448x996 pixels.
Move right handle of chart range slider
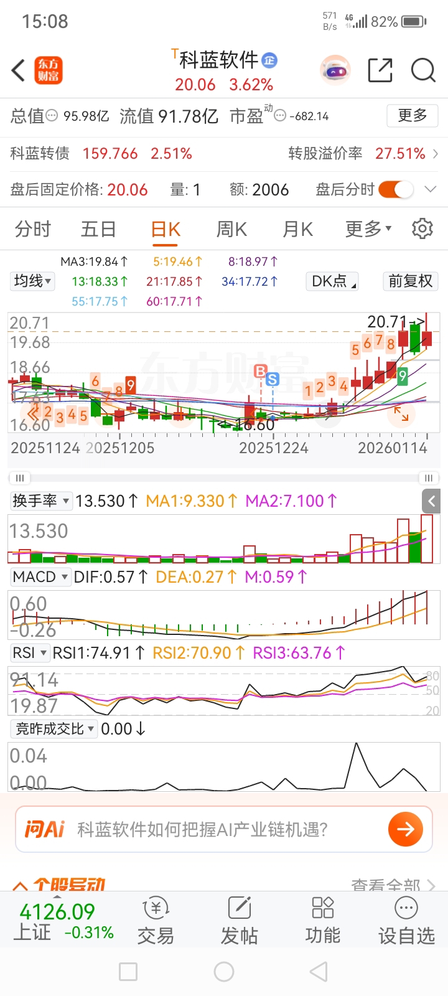[429, 478]
